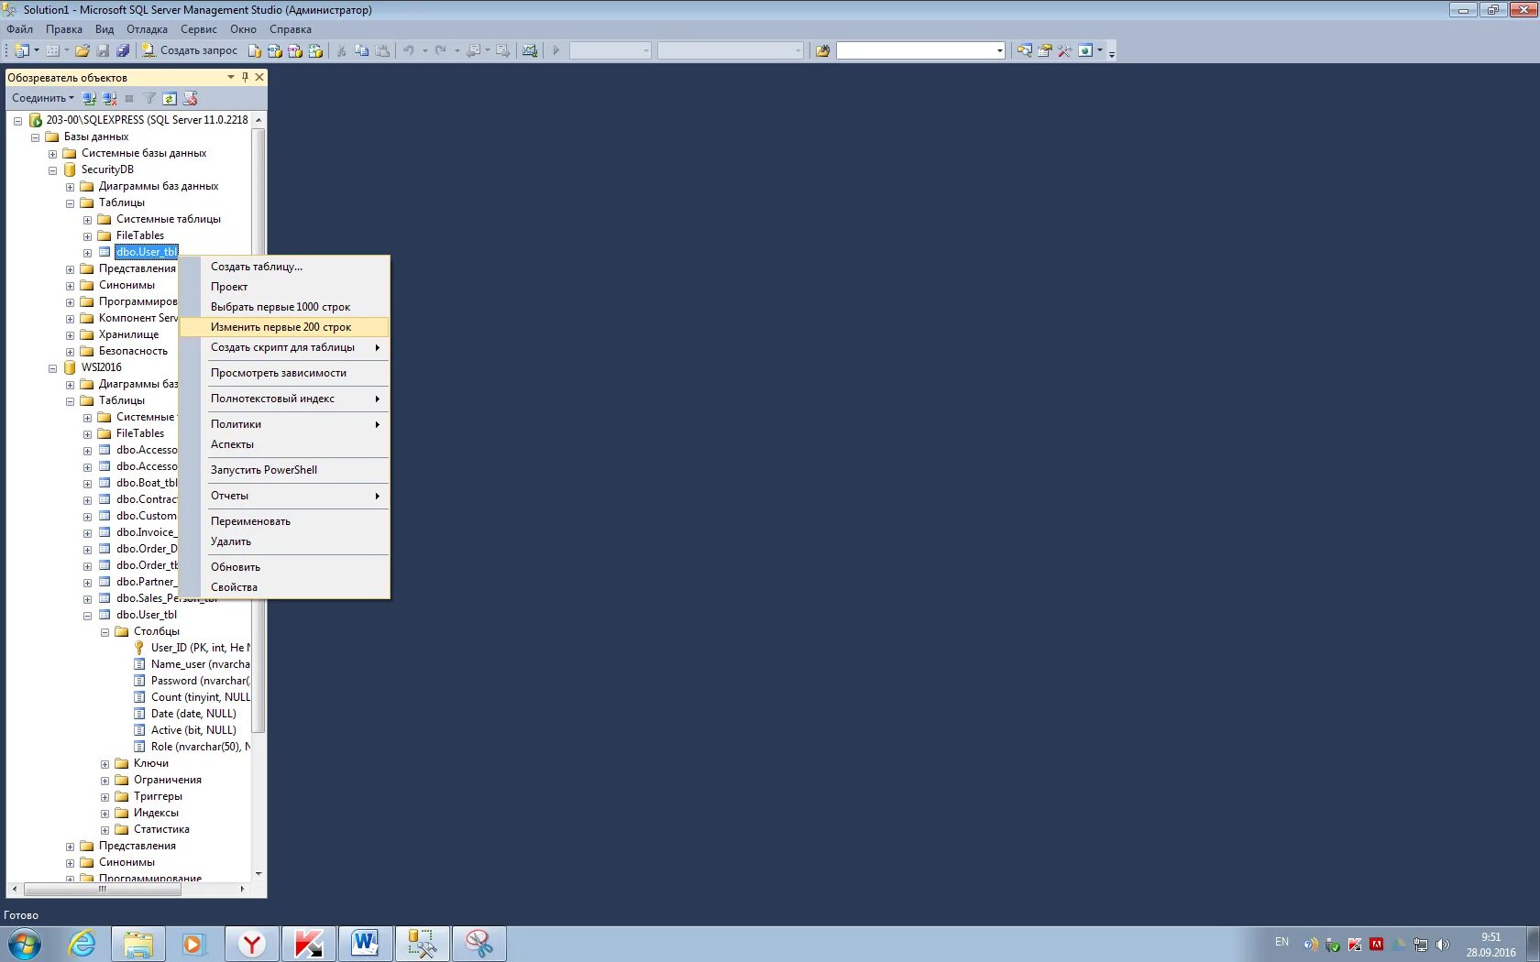Click Свойства in the context menu
Viewport: 1540px width, 962px height.
(284, 587)
